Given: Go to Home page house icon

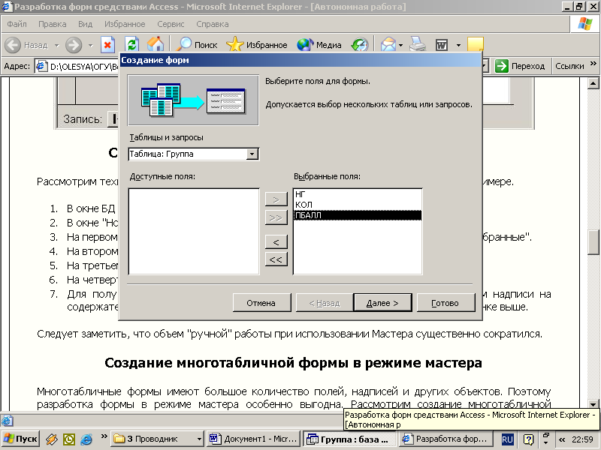Looking at the screenshot, I should tap(156, 44).
